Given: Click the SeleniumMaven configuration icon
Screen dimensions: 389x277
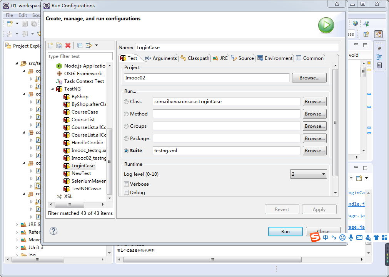Looking at the screenshot, I should 67,181.
